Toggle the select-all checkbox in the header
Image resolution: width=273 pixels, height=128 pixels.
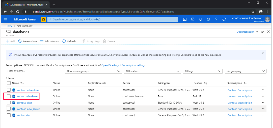tap(9, 83)
